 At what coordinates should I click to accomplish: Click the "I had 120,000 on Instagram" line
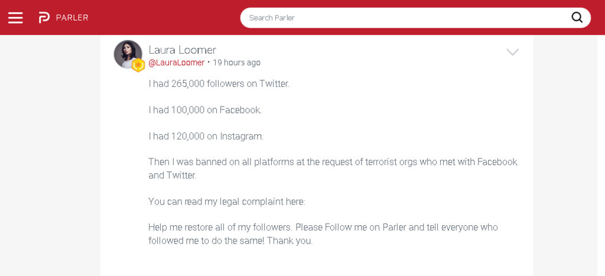coord(206,137)
